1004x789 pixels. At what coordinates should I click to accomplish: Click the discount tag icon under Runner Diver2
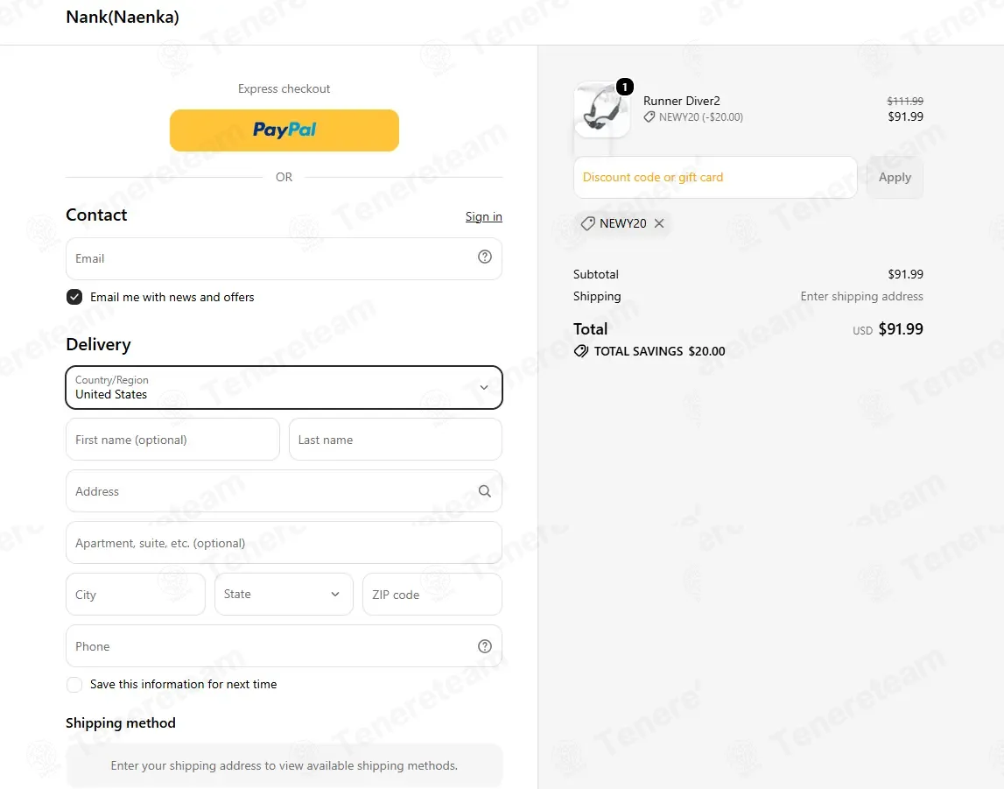click(649, 117)
